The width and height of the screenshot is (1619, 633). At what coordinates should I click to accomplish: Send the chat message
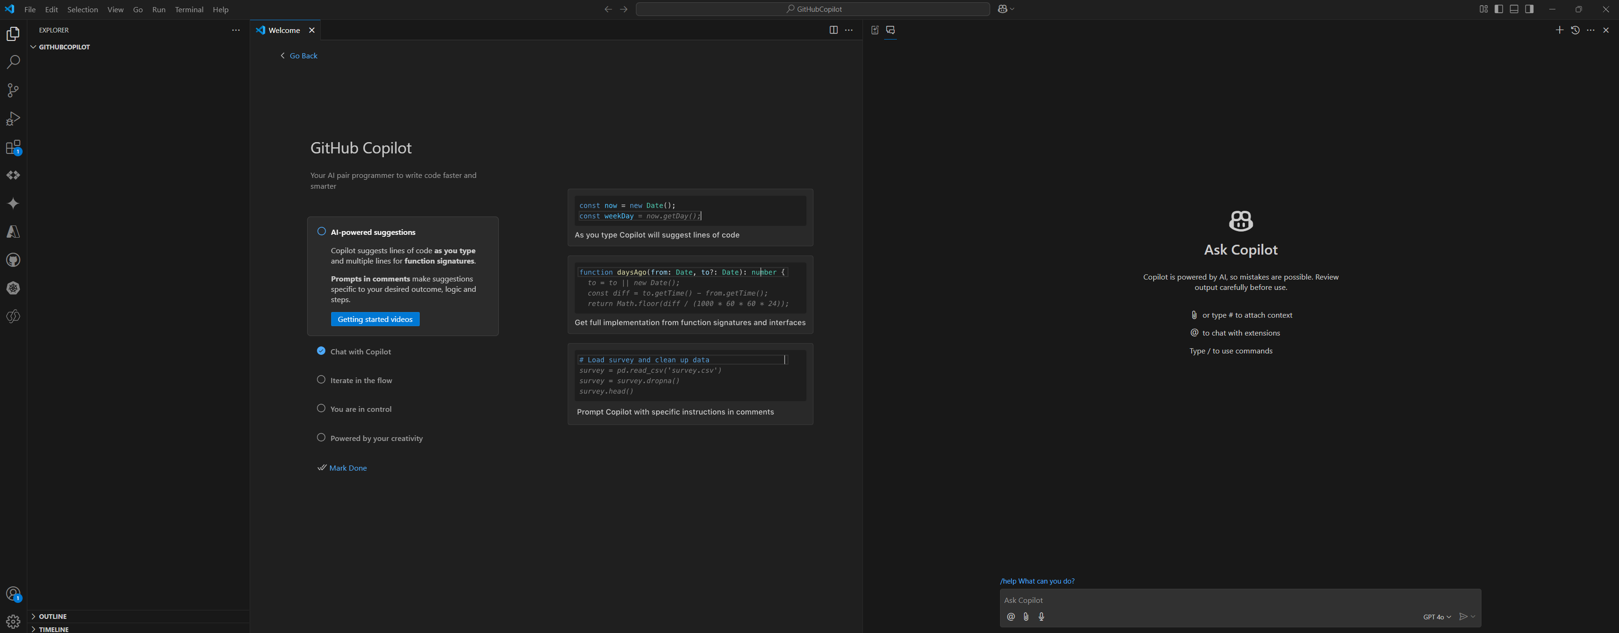point(1463,617)
